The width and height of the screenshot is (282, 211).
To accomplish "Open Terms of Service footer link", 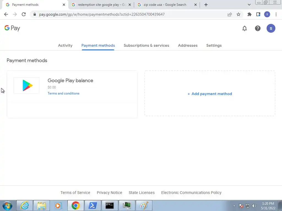I will (x=75, y=193).
